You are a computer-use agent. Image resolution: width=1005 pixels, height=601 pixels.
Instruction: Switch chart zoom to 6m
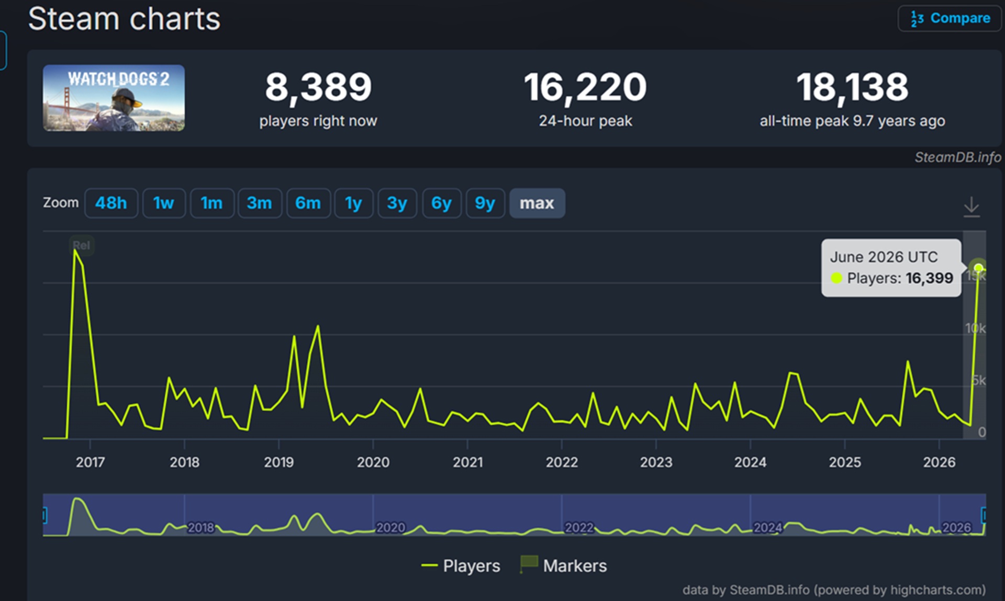tap(308, 203)
